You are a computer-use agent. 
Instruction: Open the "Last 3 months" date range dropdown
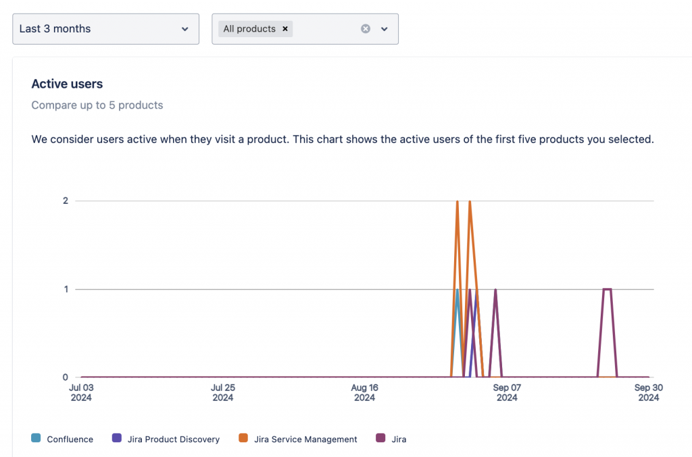pyautogui.click(x=105, y=29)
